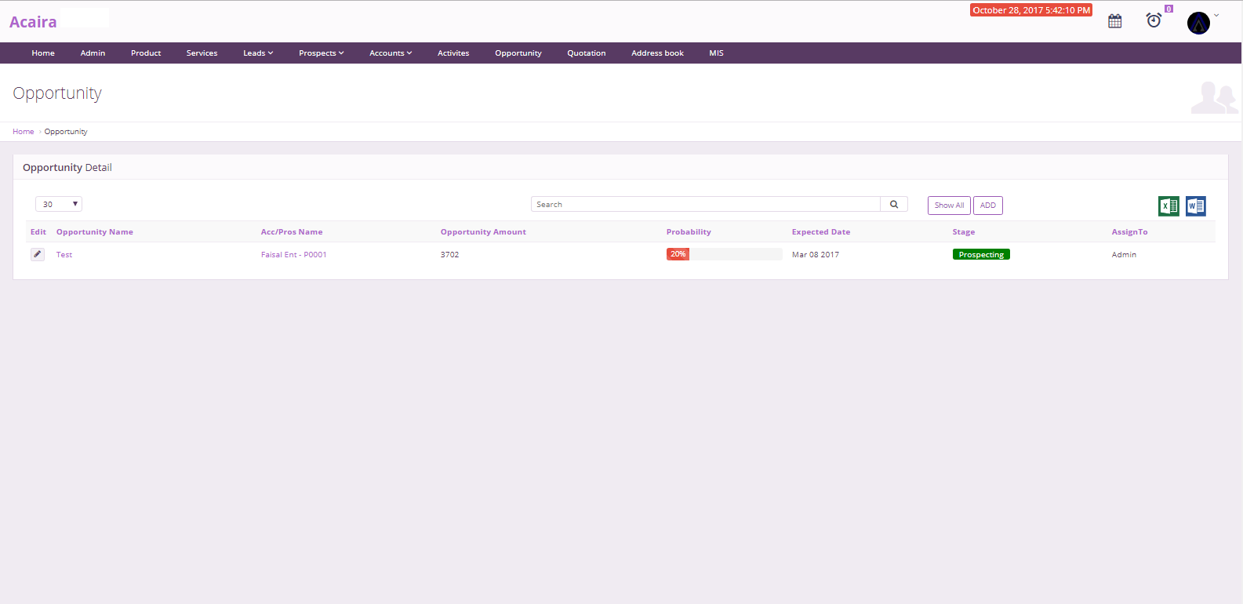Go to the Quotation menu item
1243x604 pixels.
[x=586, y=53]
